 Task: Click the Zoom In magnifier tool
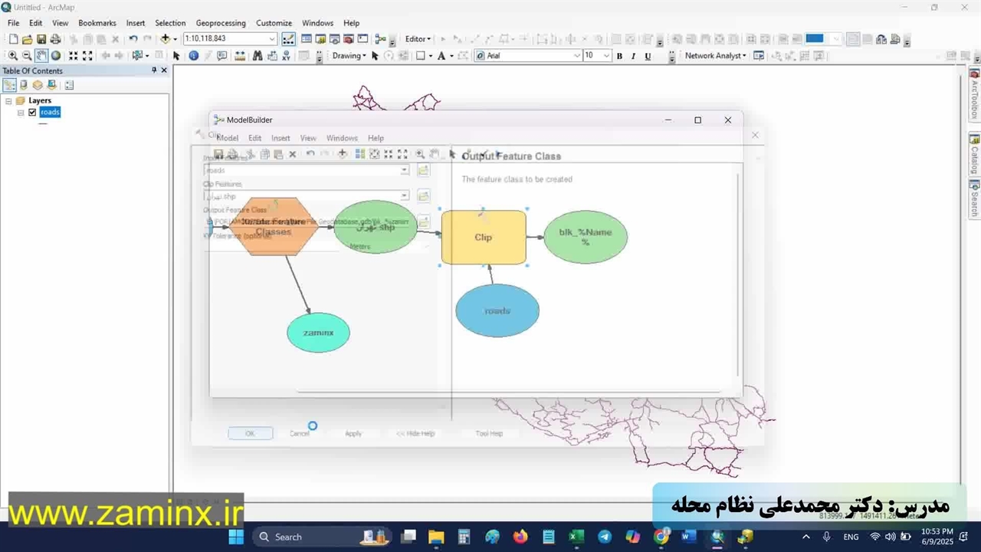(x=12, y=56)
